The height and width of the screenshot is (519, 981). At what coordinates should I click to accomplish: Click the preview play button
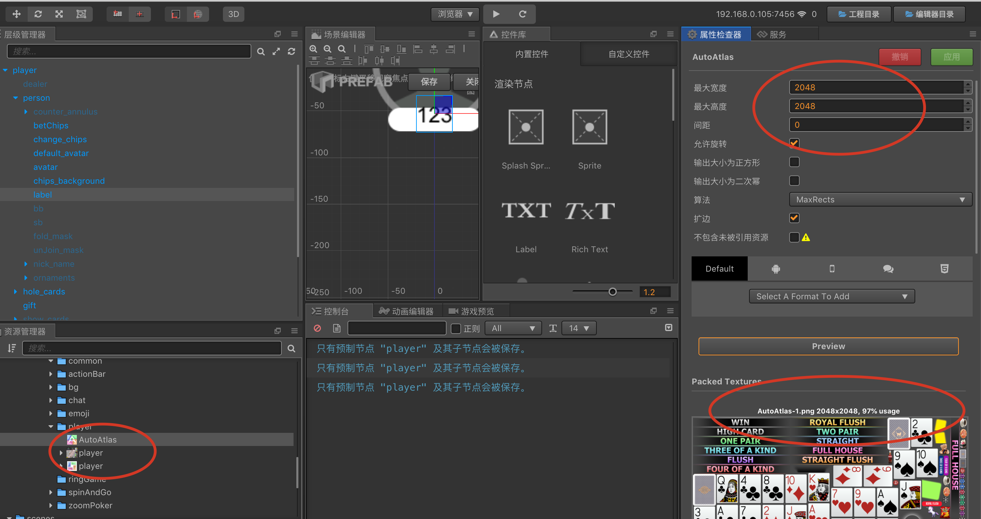[496, 14]
